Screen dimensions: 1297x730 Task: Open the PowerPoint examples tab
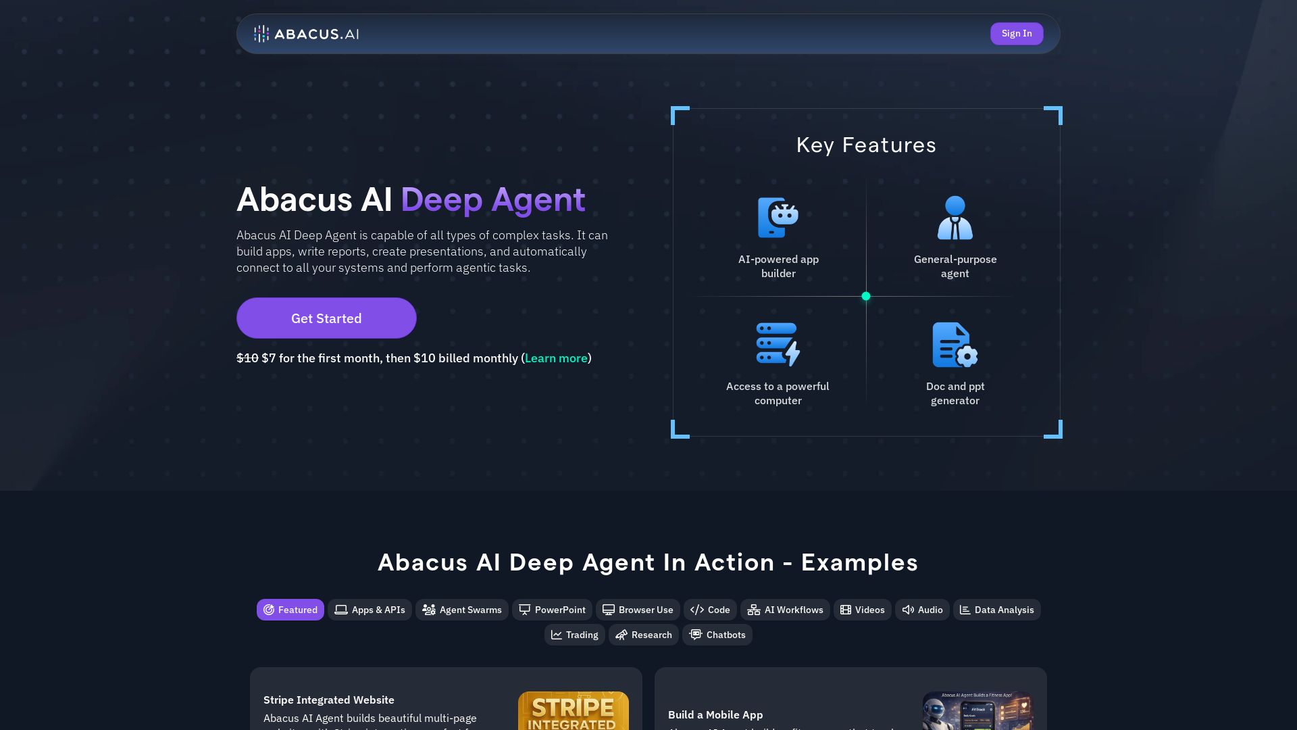(552, 610)
